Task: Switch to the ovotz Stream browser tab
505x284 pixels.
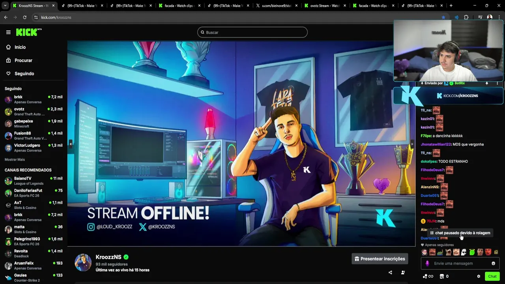Action: click(x=325, y=6)
